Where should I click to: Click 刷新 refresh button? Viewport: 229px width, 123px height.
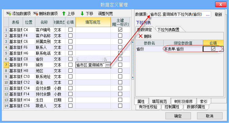tap(218, 14)
